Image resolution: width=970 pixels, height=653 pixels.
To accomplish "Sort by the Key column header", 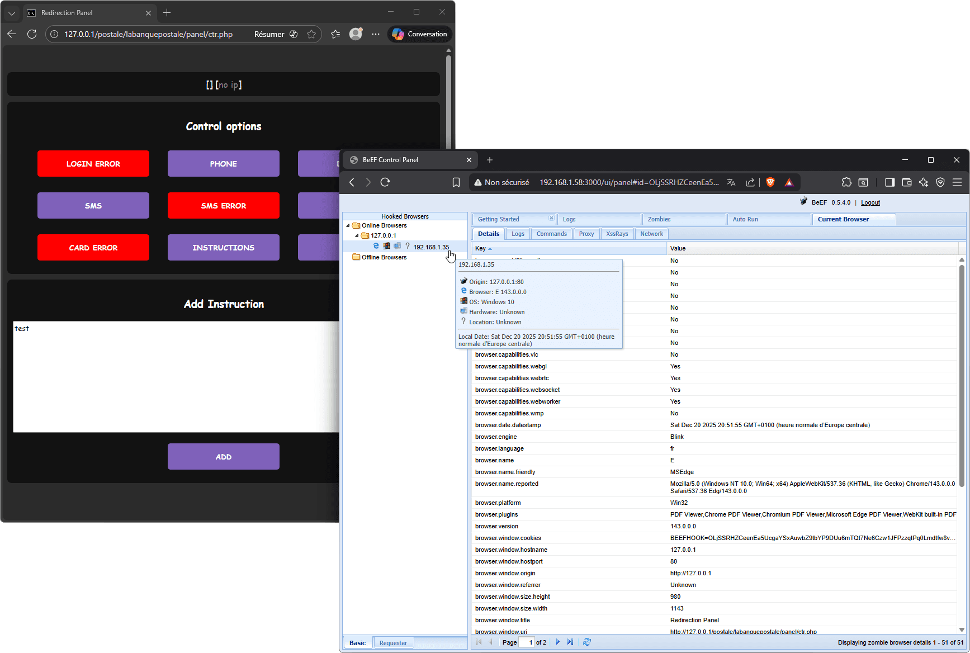I will point(481,248).
